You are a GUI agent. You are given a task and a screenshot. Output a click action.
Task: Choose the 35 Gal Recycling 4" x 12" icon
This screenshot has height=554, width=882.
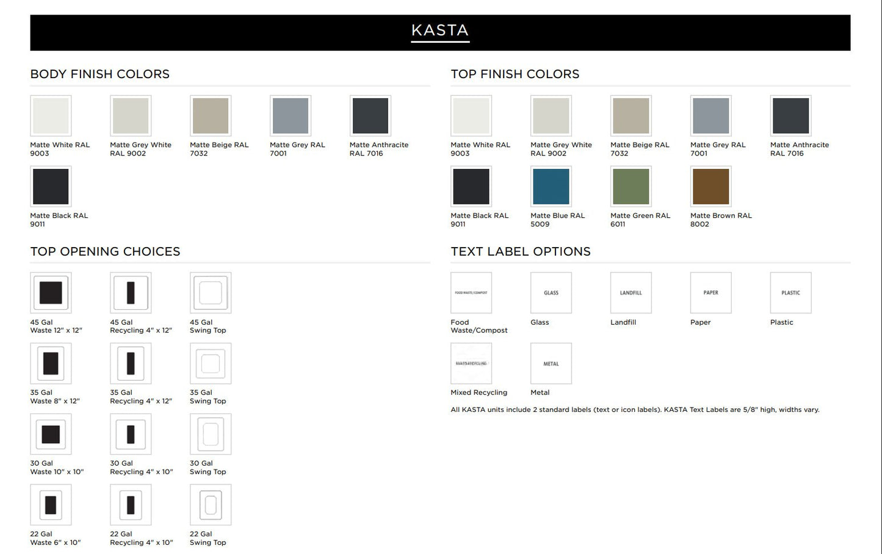(x=131, y=364)
